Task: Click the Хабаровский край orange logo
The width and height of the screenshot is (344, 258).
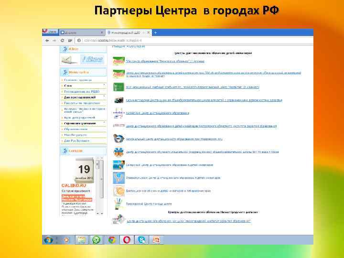Action: (119, 191)
